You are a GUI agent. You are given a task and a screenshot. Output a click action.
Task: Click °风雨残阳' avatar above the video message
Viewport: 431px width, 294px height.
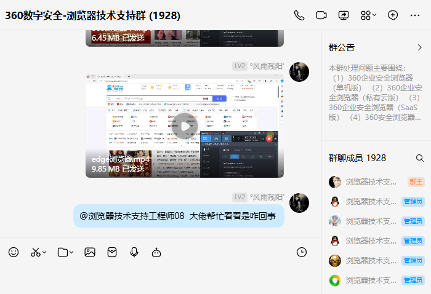[299, 72]
